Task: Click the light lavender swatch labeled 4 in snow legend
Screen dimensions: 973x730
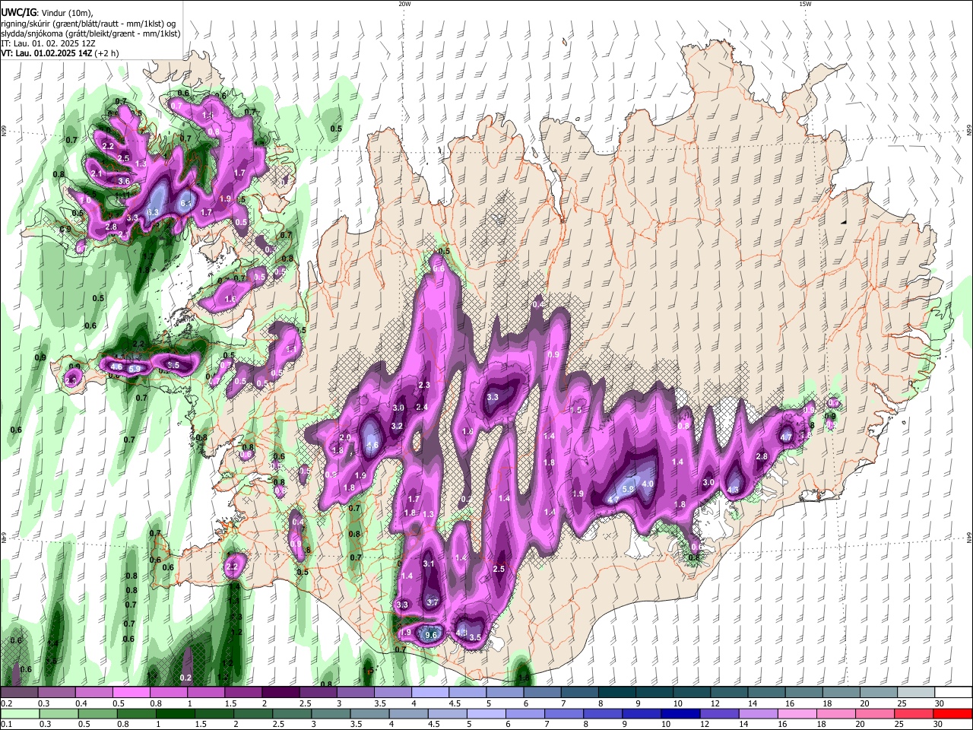Action: (x=430, y=693)
